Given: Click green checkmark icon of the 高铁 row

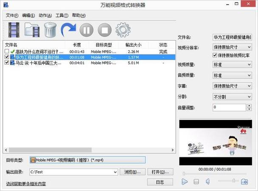Looking at the screenshot, I should 12,52.
